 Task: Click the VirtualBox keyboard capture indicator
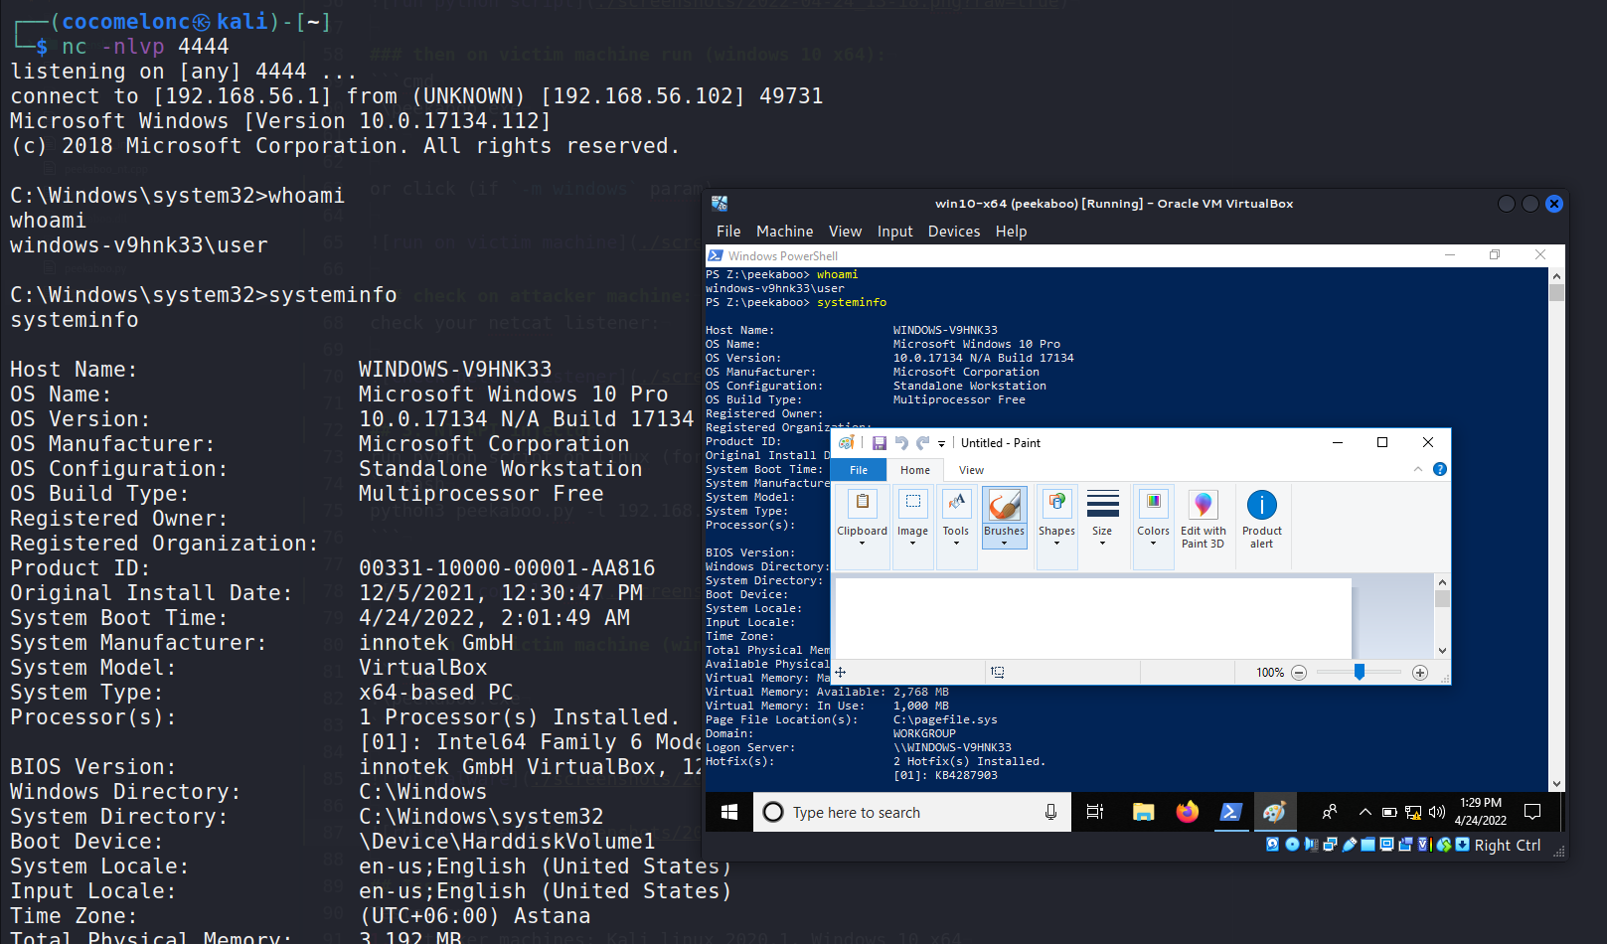pyautogui.click(x=1462, y=845)
